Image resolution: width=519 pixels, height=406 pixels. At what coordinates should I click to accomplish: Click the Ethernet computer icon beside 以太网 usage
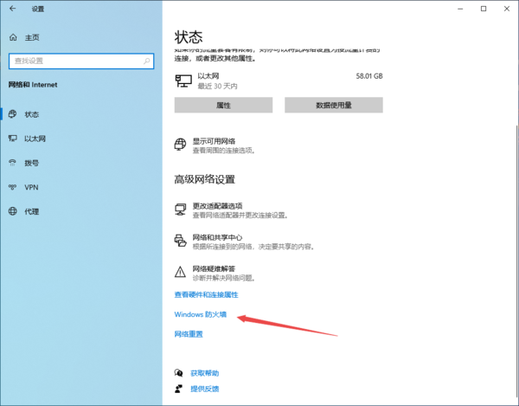183,81
